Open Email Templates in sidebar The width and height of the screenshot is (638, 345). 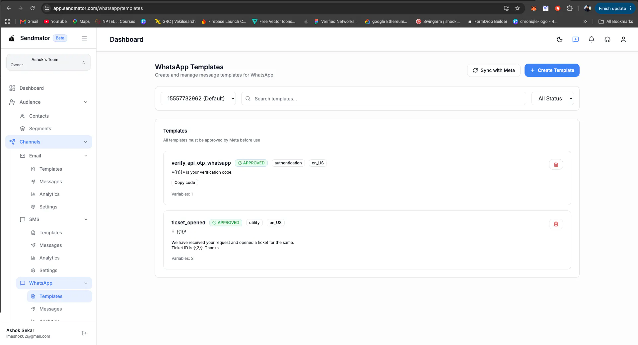[59, 169]
